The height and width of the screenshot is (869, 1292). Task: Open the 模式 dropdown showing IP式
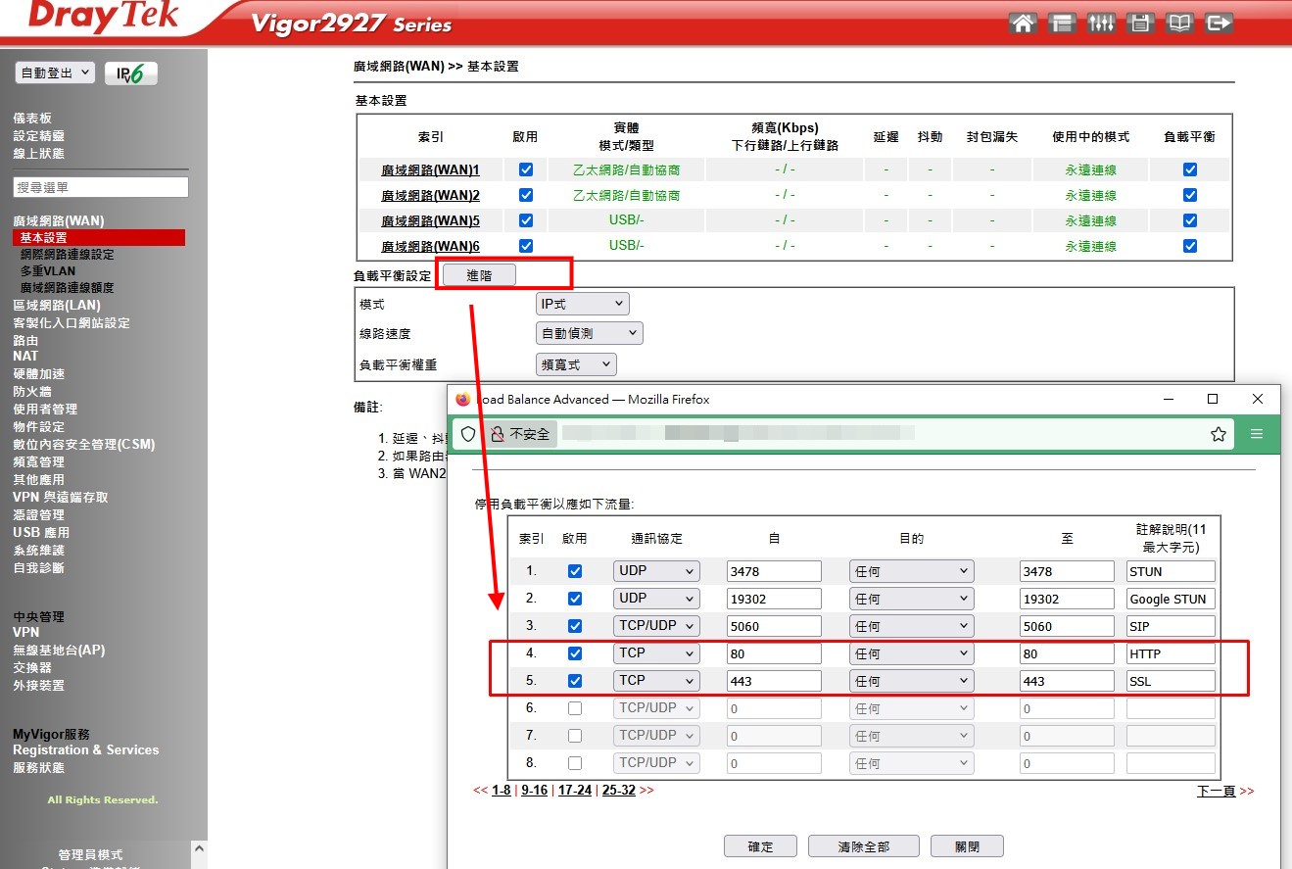coord(583,305)
